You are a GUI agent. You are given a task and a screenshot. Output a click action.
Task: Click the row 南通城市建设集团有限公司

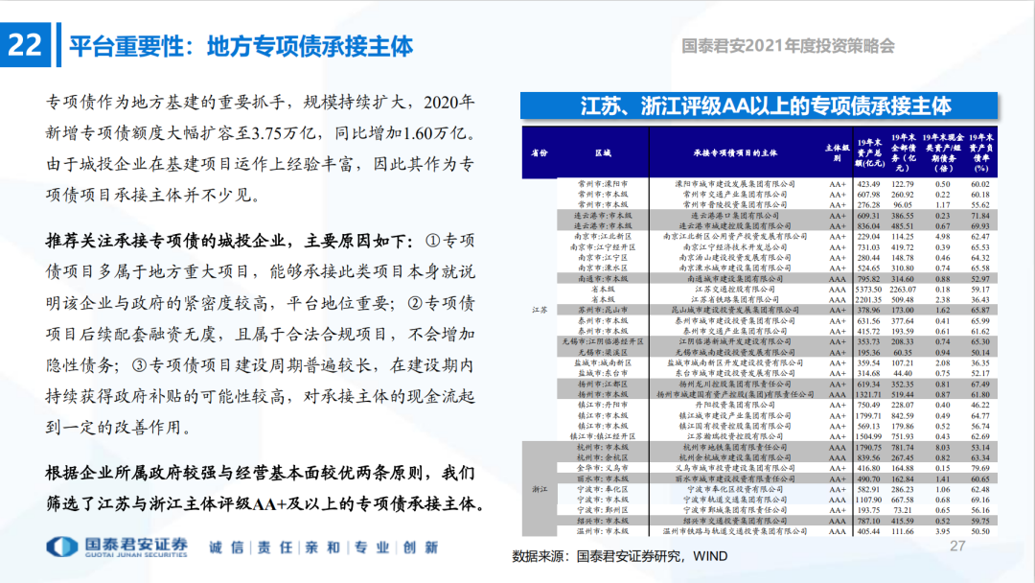(x=777, y=279)
